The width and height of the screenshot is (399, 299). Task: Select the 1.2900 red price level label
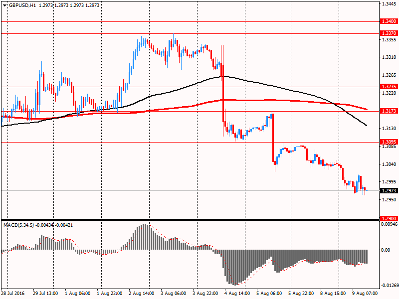pyautogui.click(x=389, y=218)
